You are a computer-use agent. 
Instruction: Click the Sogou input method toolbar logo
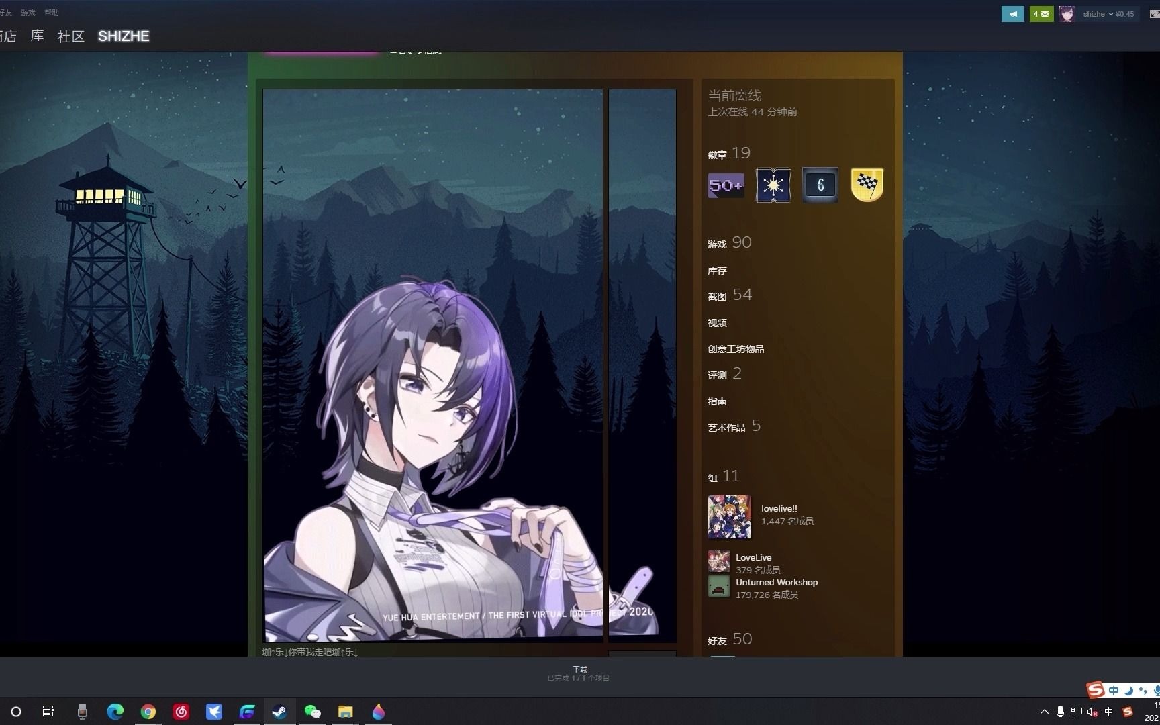[x=1096, y=689]
